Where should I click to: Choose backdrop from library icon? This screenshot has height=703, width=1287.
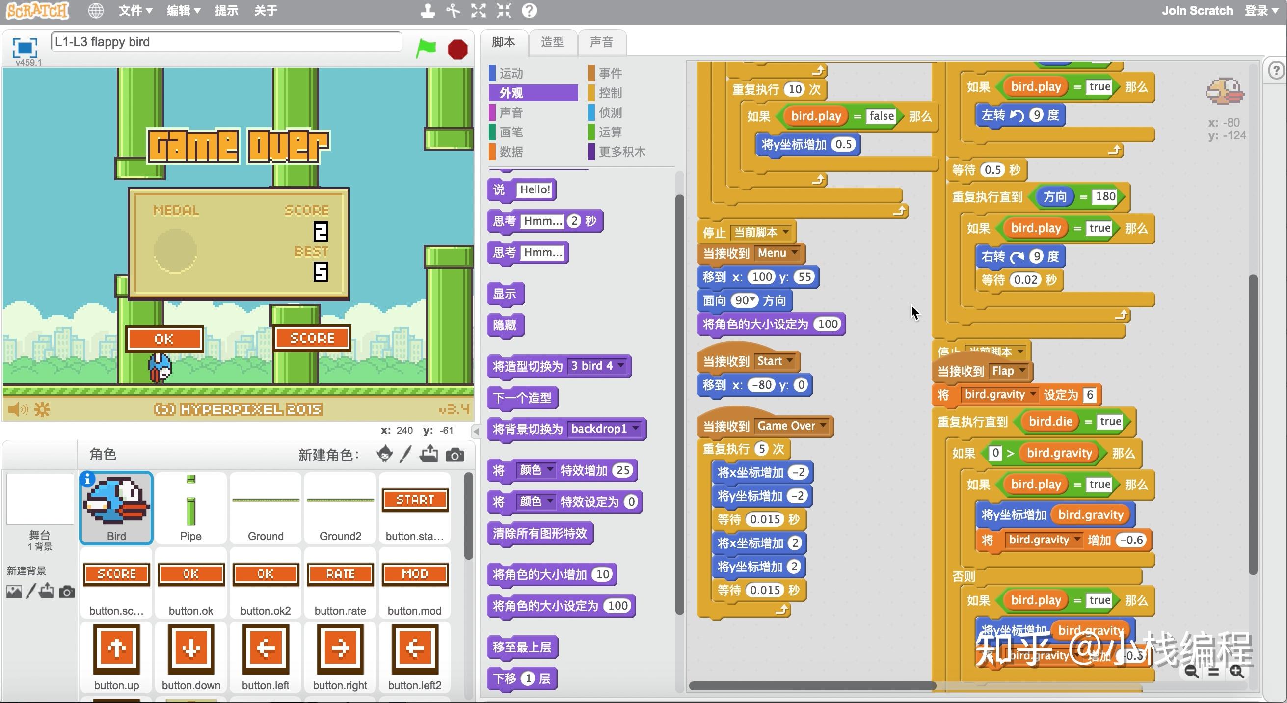(13, 592)
